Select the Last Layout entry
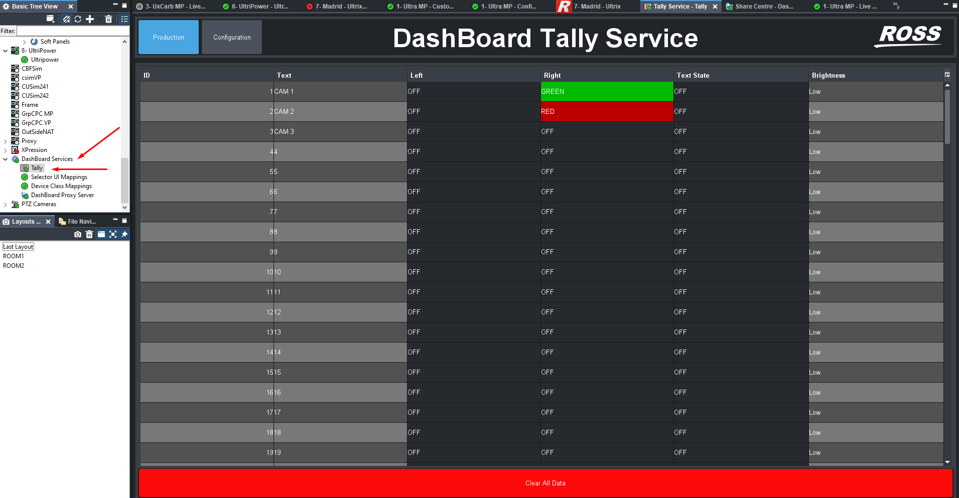Image resolution: width=959 pixels, height=498 pixels. [18, 247]
